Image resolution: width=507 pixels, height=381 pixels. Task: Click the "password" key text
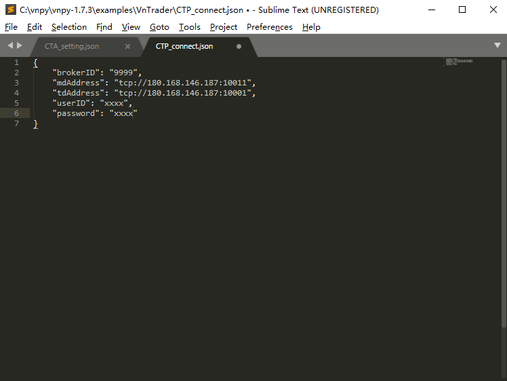pos(76,113)
